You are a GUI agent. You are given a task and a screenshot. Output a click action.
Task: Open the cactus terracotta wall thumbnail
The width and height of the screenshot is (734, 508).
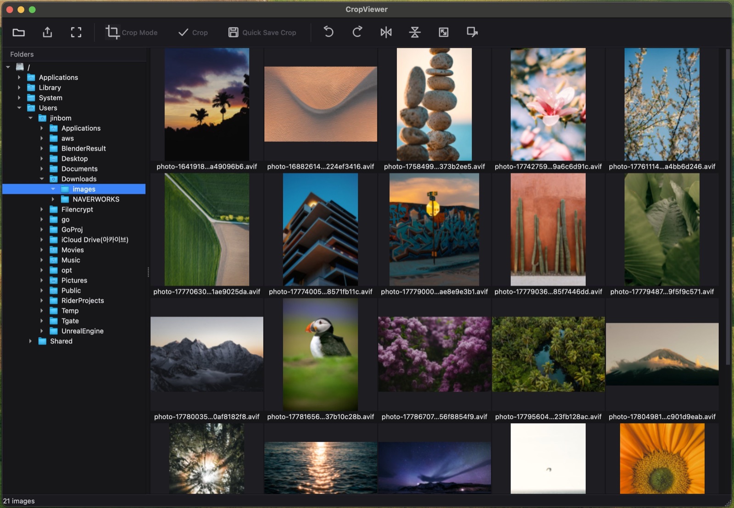[x=548, y=229]
